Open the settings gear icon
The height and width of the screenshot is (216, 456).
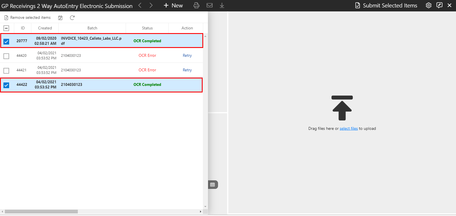click(428, 5)
